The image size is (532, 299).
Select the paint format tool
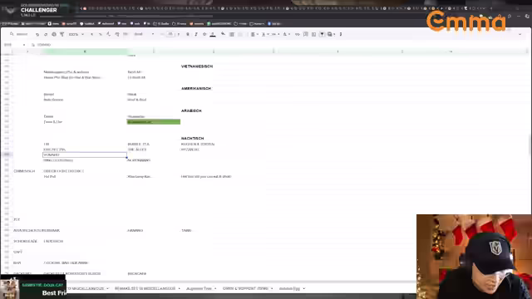click(x=62, y=34)
